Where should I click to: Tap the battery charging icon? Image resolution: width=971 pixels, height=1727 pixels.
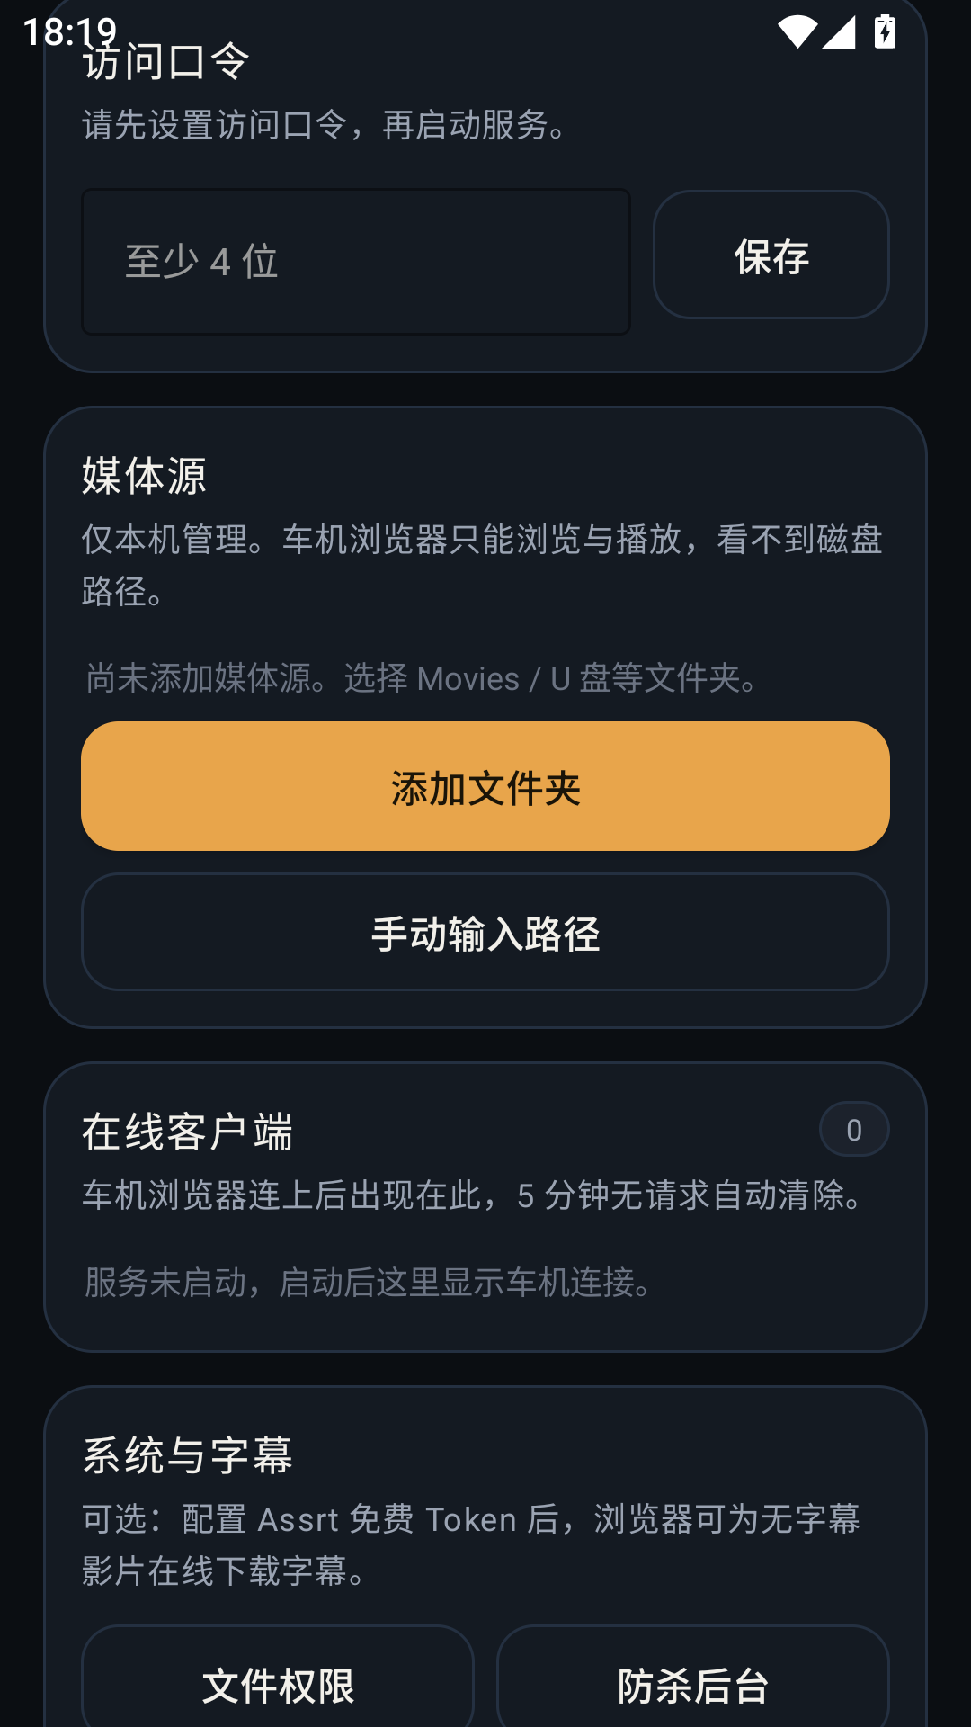click(x=886, y=31)
